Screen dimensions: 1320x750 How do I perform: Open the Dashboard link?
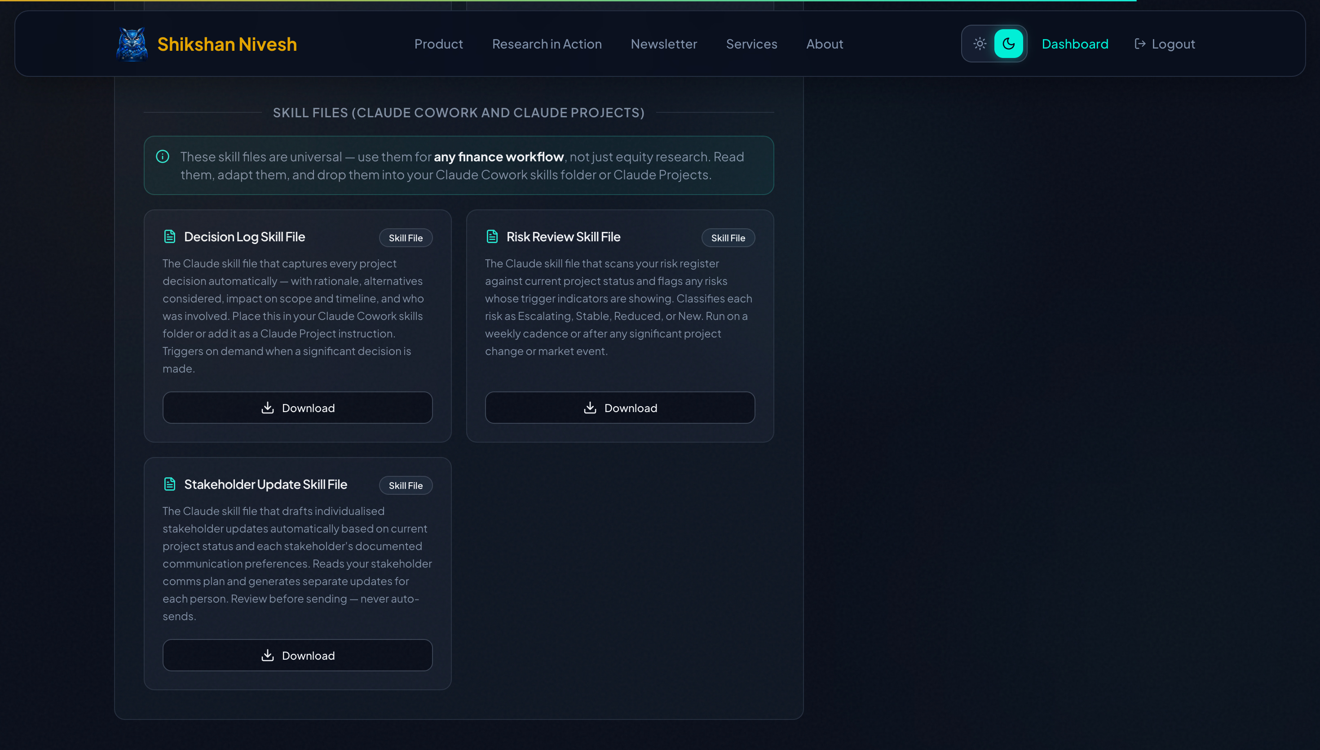coord(1075,44)
